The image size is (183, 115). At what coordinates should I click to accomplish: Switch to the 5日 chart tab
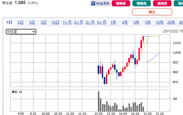(44, 23)
